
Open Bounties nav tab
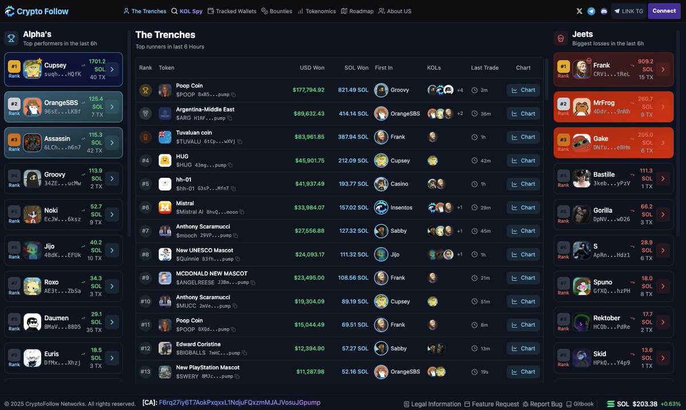click(x=277, y=11)
